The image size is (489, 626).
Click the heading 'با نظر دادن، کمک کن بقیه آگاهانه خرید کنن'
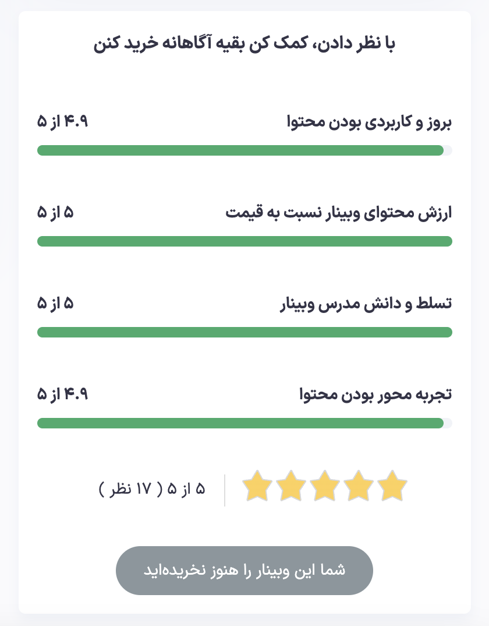click(x=245, y=45)
